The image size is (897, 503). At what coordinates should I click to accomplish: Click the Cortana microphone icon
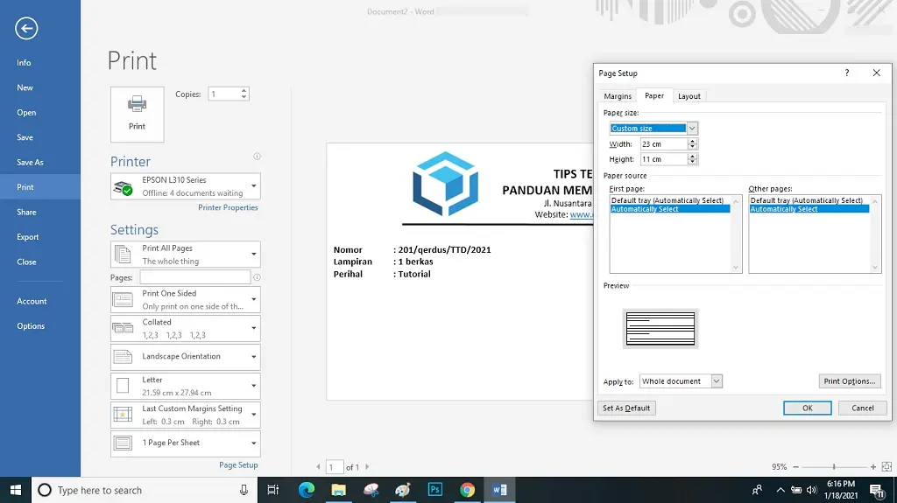pos(244,490)
